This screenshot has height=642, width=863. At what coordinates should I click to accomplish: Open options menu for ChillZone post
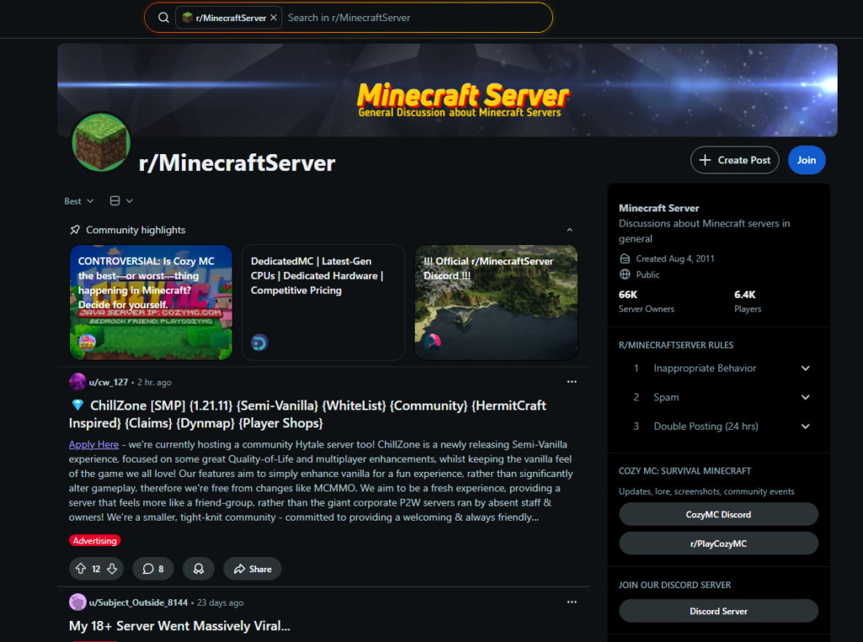pos(572,382)
